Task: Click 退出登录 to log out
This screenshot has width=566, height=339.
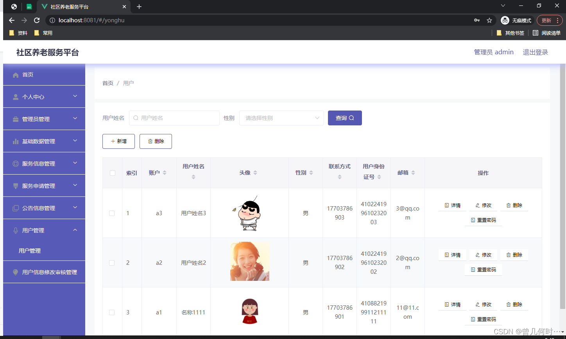Action: 535,52
